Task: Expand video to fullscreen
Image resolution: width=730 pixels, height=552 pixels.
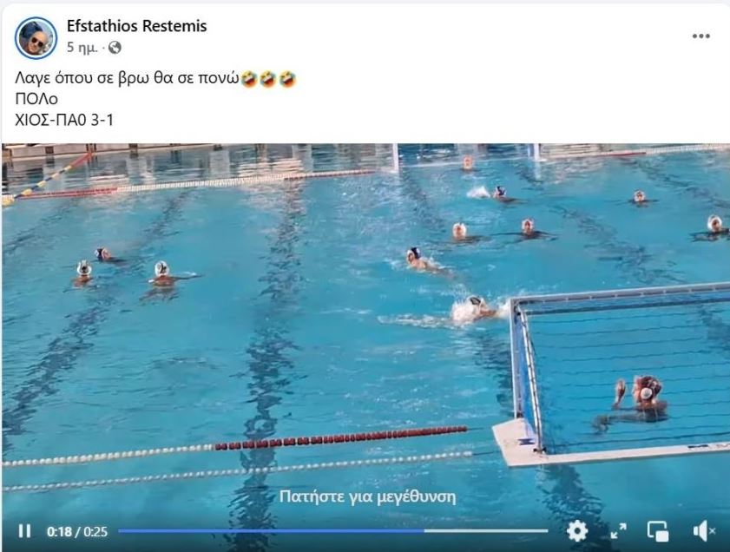Action: [618, 530]
